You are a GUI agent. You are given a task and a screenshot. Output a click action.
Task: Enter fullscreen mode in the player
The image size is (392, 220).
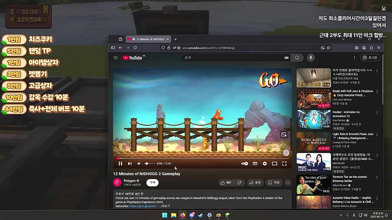coord(284,163)
